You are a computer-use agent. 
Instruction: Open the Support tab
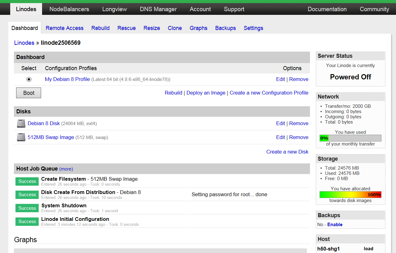point(234,9)
